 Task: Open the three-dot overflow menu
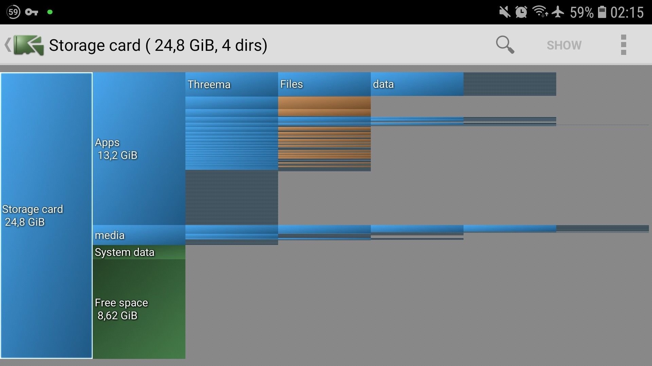pyautogui.click(x=623, y=45)
